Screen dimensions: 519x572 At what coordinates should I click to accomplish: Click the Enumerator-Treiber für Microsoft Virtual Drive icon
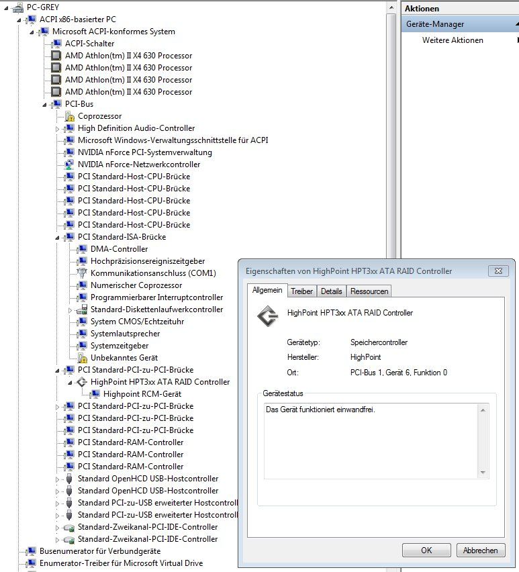31,563
